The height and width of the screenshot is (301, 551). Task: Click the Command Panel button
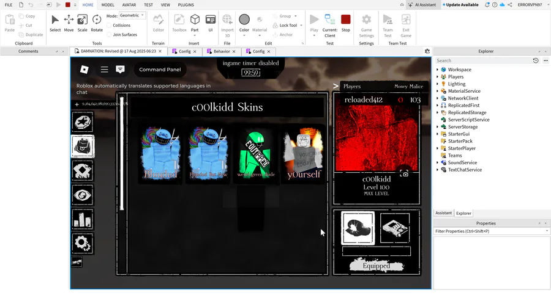click(160, 70)
